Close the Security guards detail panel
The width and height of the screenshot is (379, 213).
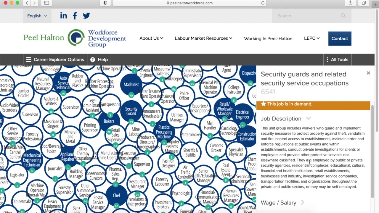coord(368,73)
